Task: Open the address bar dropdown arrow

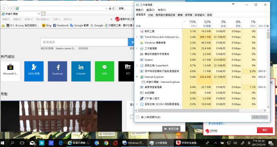Action: tap(107, 8)
